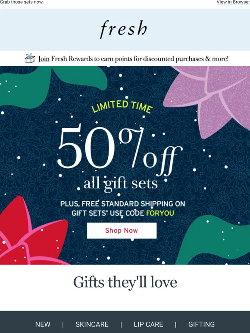Click the LIMITED TIME yellow arched text
Screen dimensions: 250x333
coord(122,107)
